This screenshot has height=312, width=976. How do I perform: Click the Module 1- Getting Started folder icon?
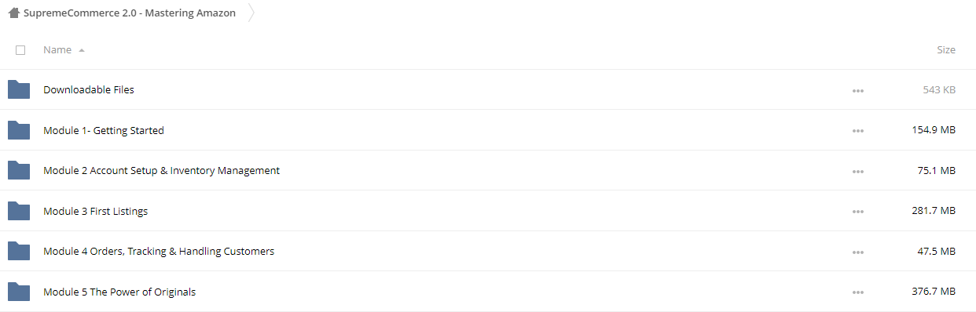19,130
